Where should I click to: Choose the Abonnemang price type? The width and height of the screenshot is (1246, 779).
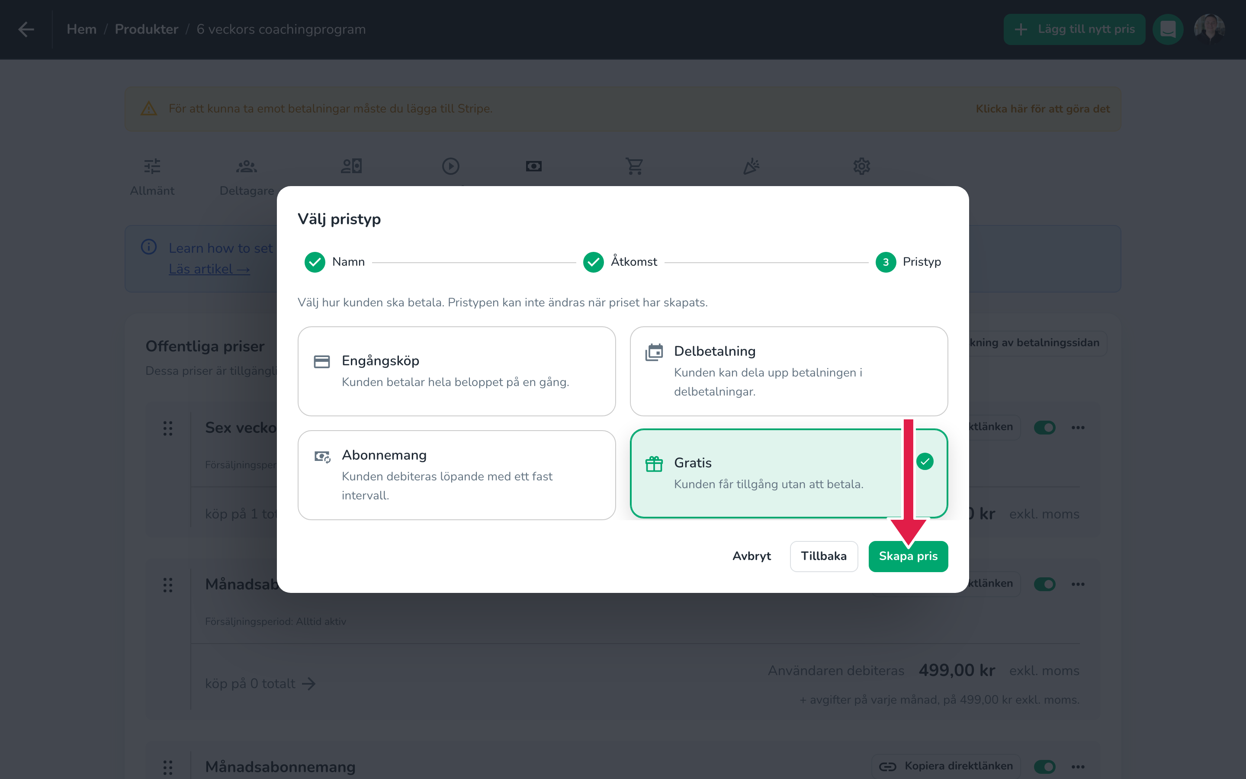point(456,475)
